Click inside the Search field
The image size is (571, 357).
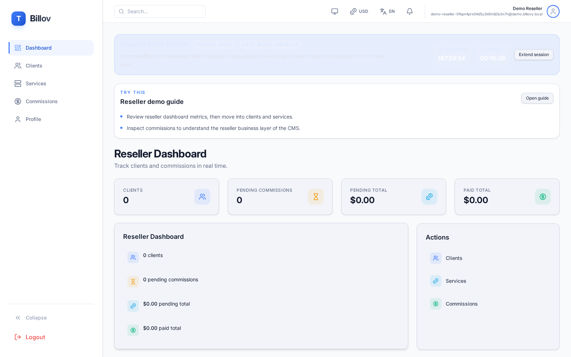click(x=160, y=11)
